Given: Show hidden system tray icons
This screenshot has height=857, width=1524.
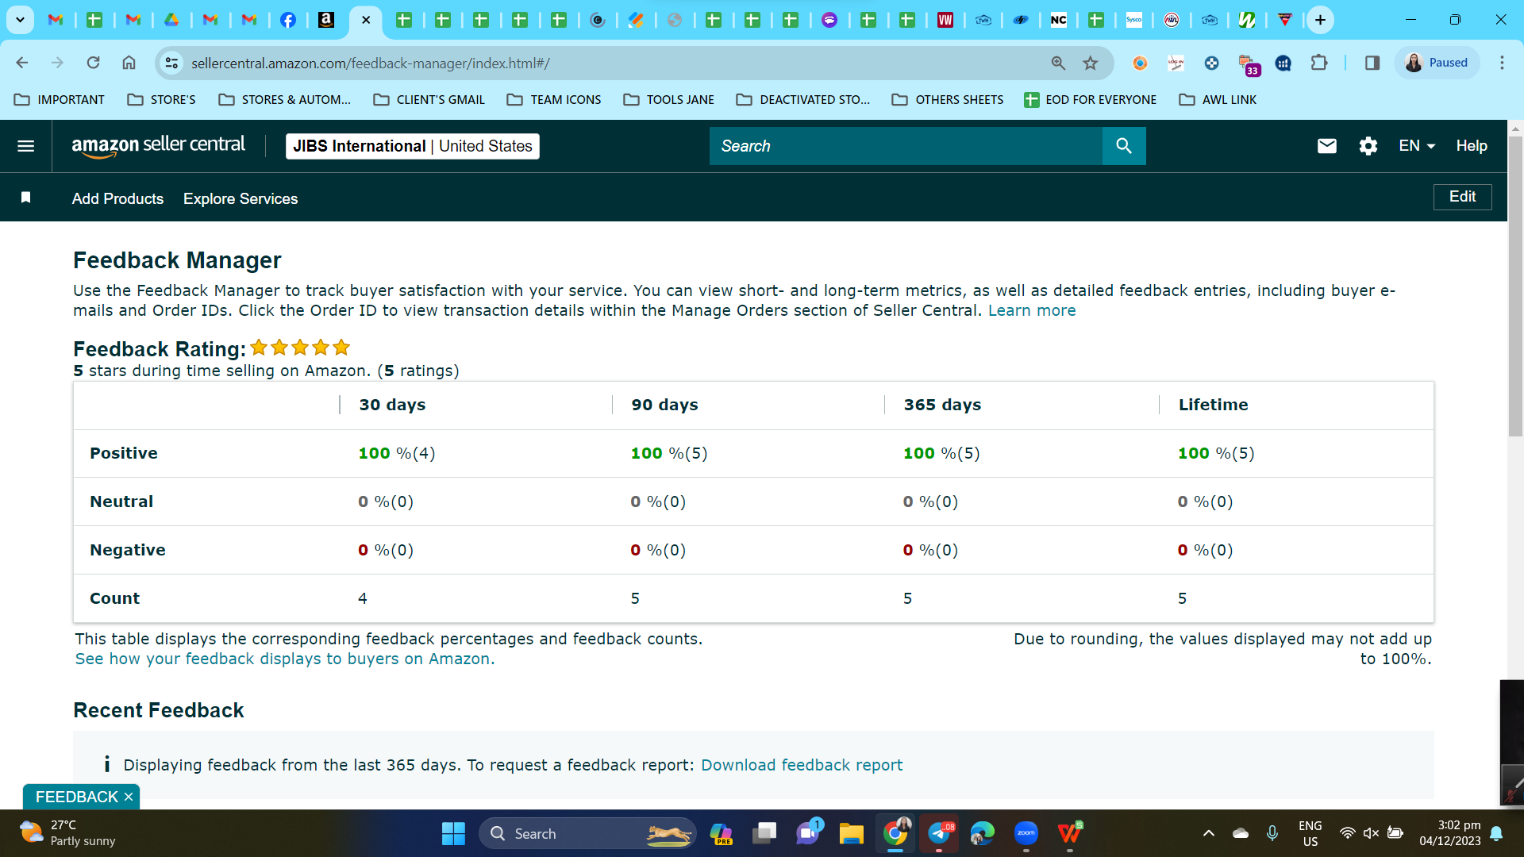Looking at the screenshot, I should pos(1209,833).
